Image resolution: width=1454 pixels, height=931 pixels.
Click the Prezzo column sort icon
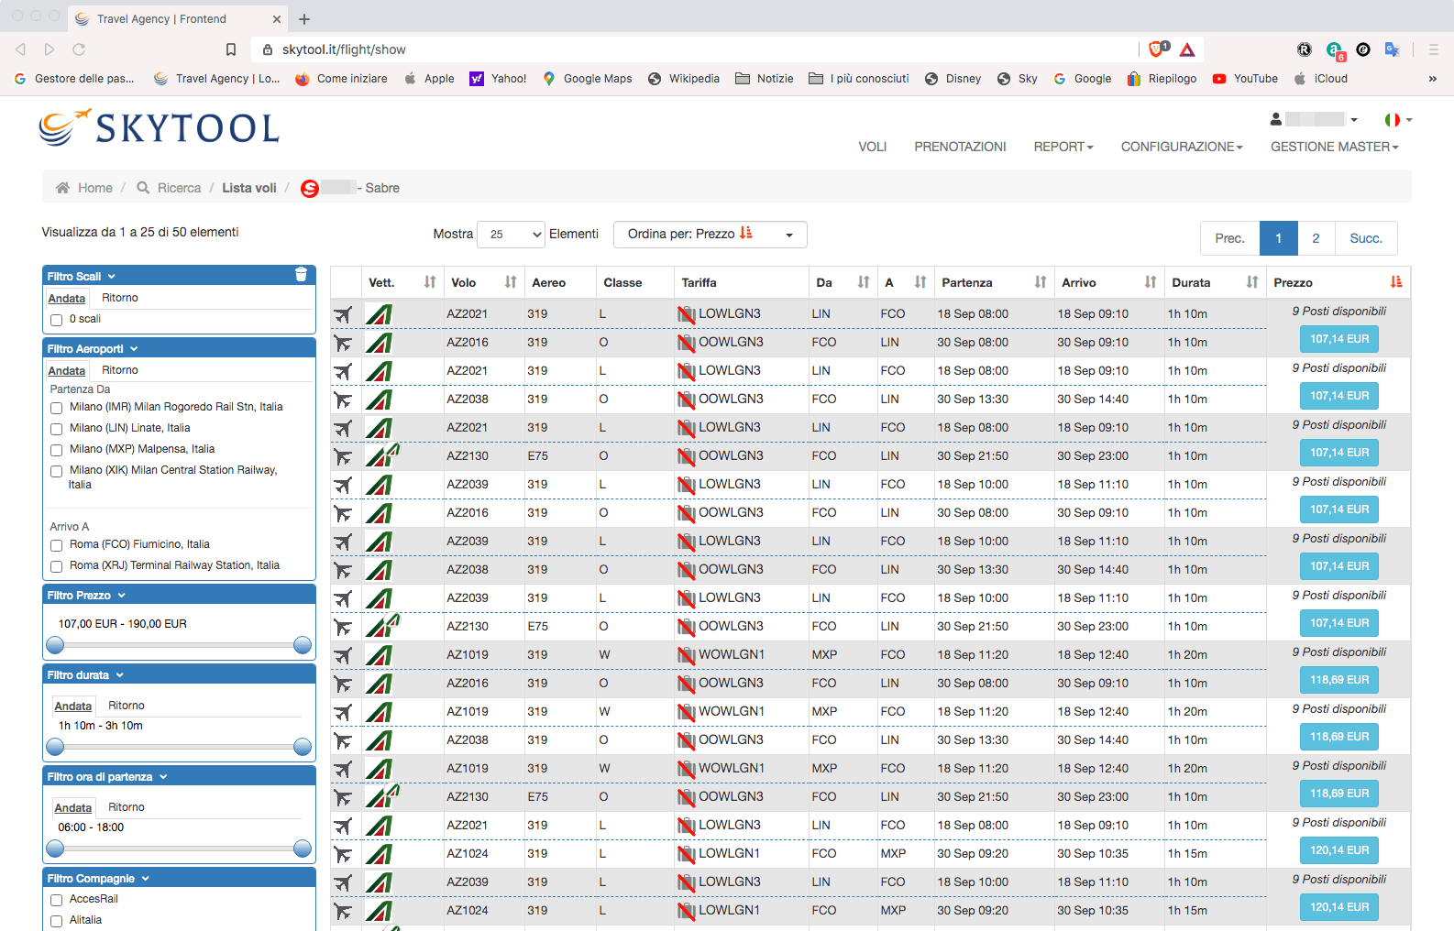click(1395, 282)
